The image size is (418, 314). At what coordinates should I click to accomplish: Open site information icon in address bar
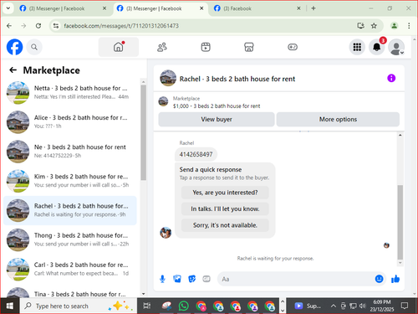56,26
